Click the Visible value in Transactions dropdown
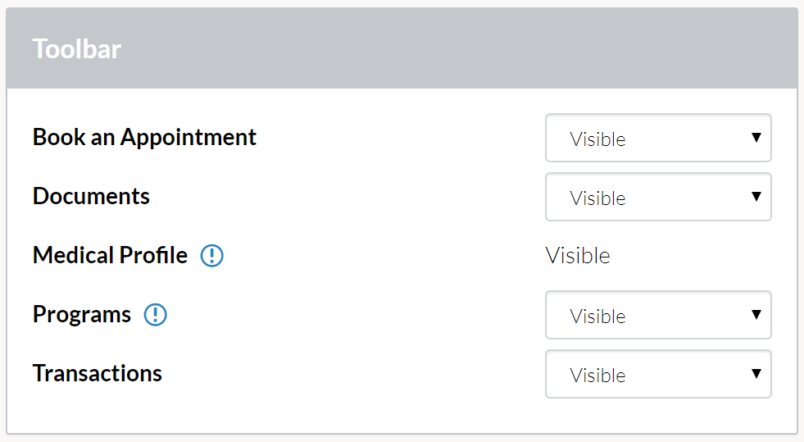The image size is (804, 442). click(597, 376)
